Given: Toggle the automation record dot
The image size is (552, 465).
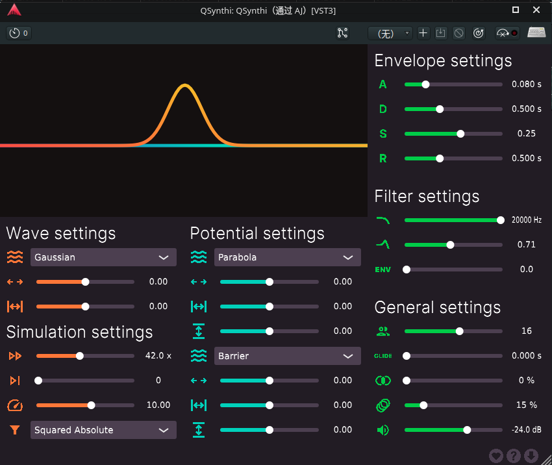Looking at the screenshot, I should click(x=514, y=33).
